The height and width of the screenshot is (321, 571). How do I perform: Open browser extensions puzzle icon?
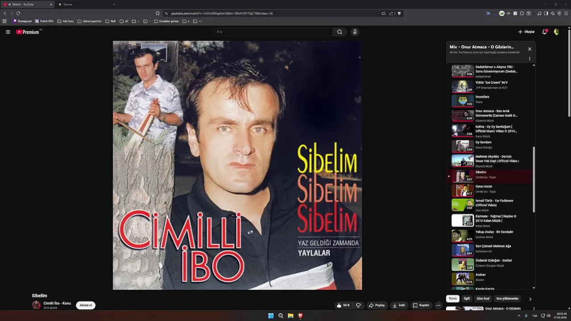[x=522, y=13]
